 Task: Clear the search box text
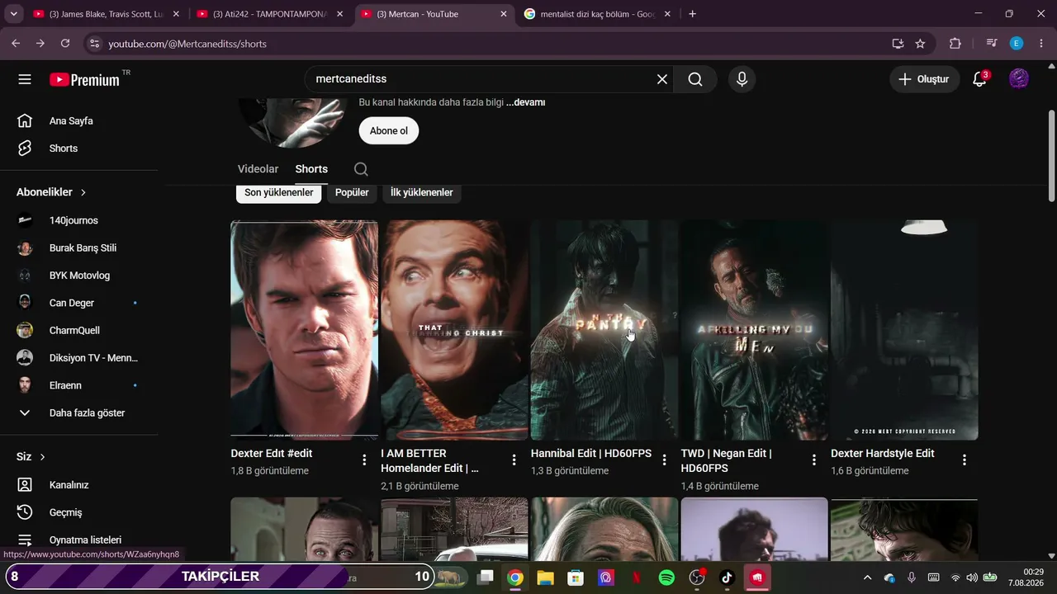(661, 79)
